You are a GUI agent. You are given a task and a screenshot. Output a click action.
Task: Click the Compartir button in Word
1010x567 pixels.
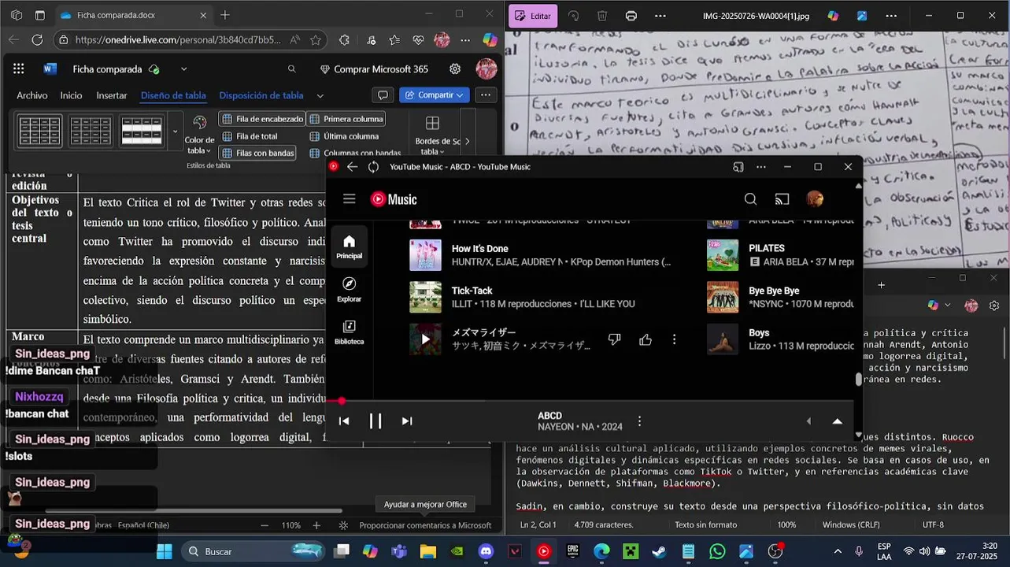click(x=435, y=94)
